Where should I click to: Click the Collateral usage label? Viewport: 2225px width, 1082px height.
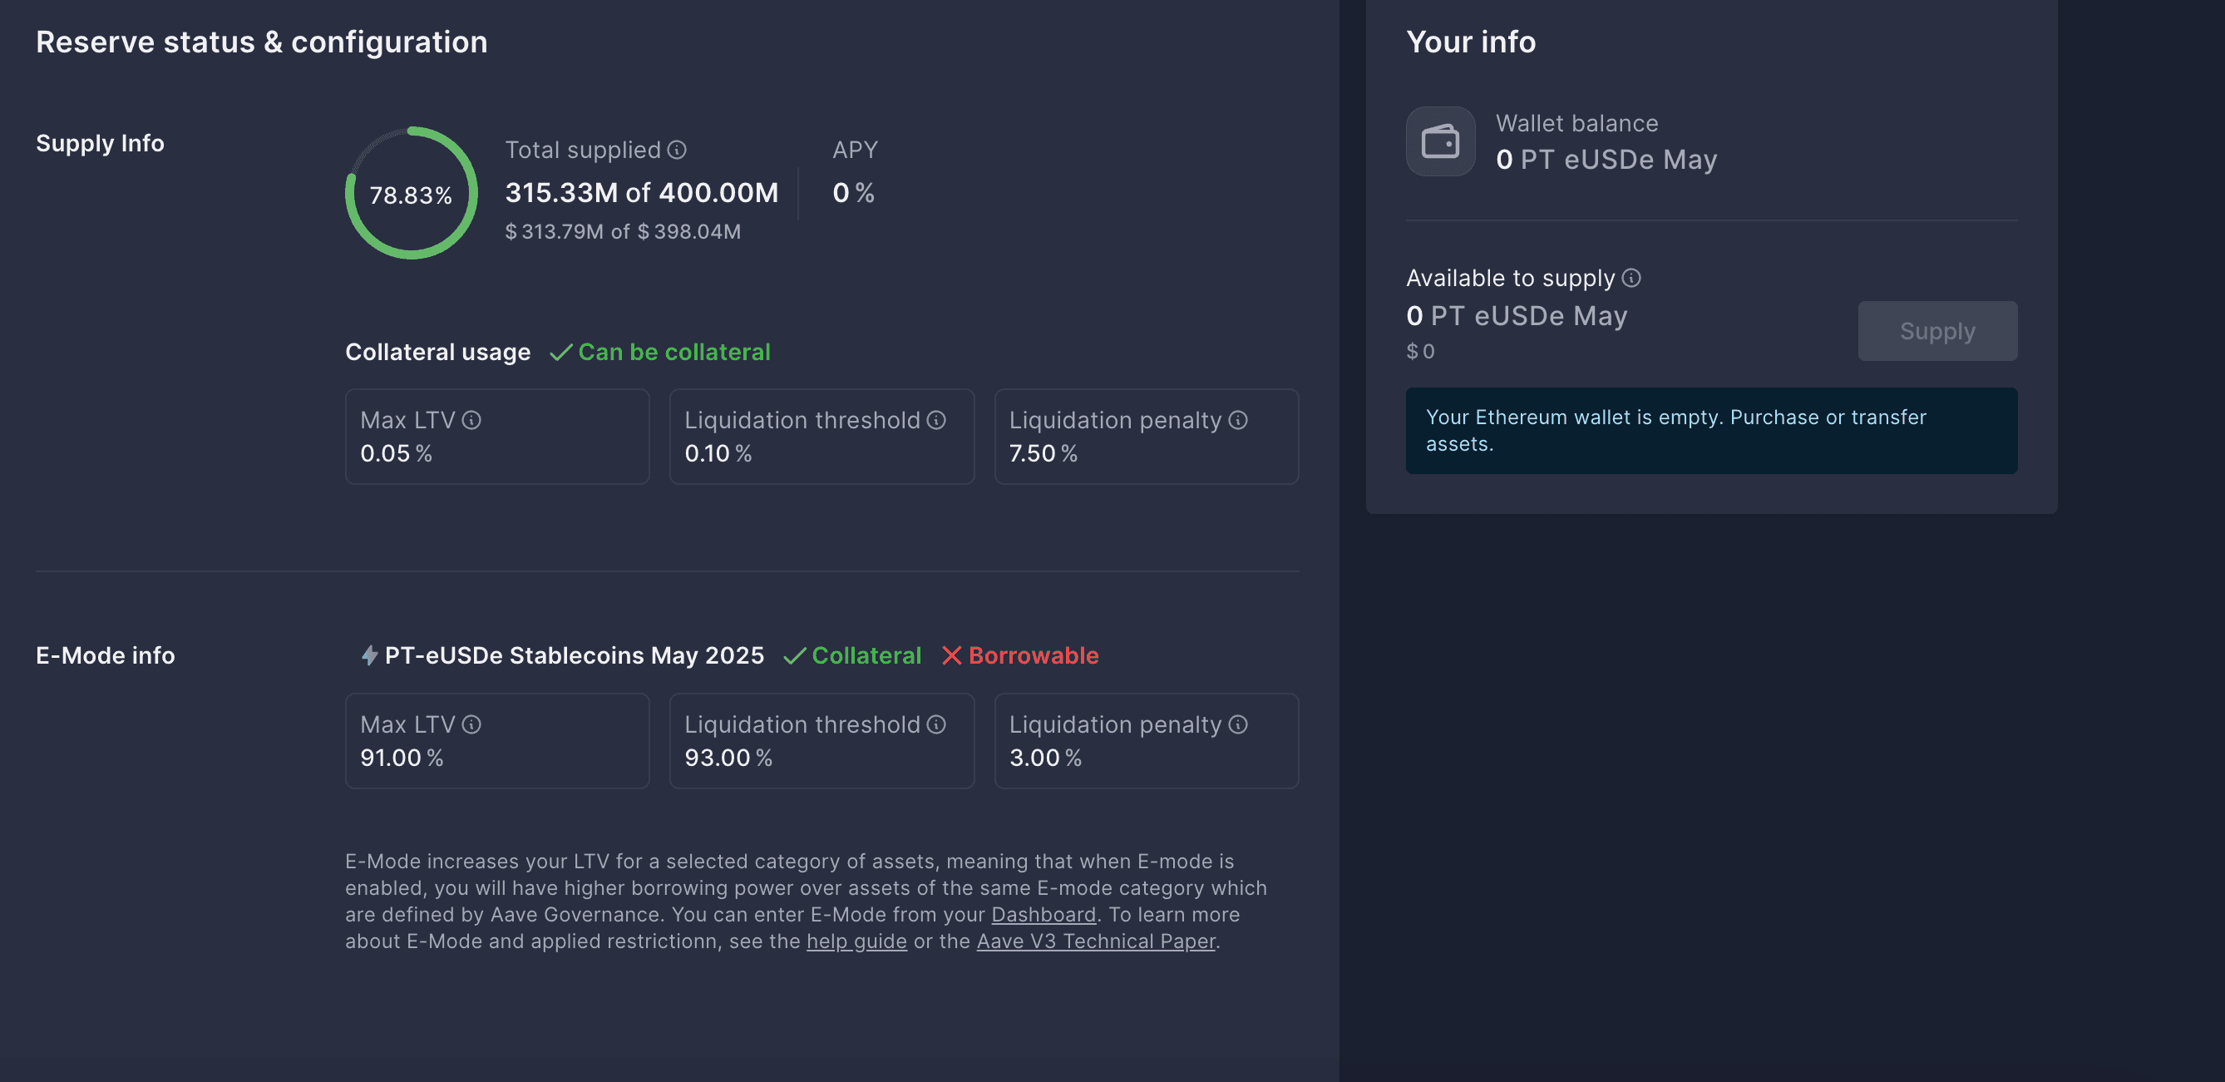(x=437, y=352)
